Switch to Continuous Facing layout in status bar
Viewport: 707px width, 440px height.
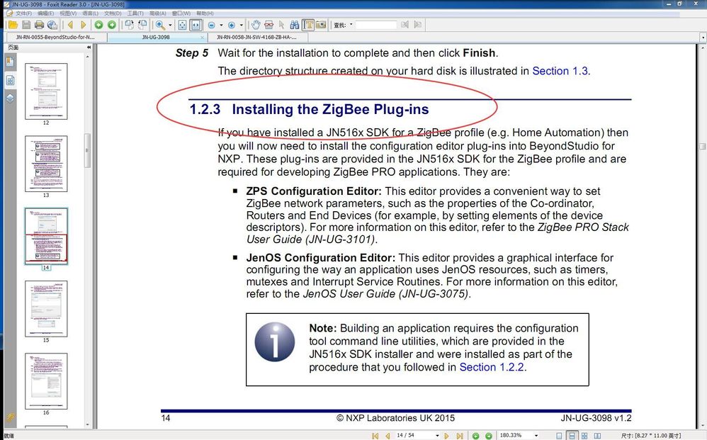[584, 436]
